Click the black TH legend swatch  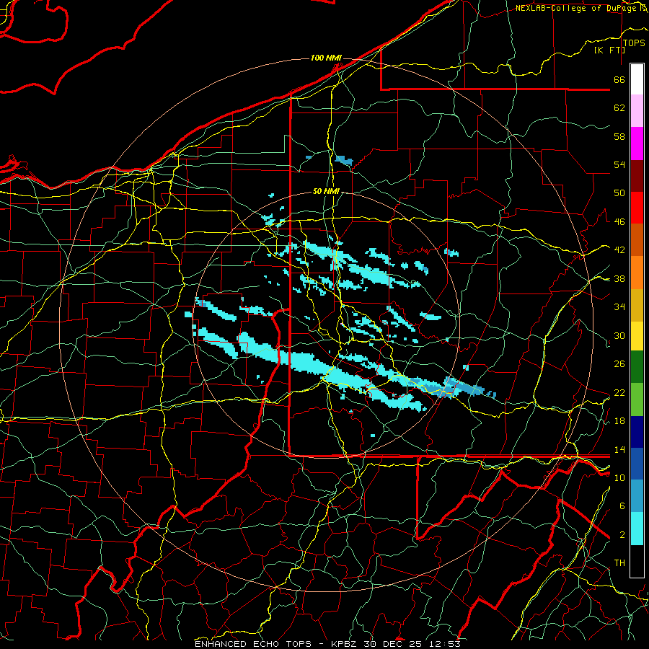(637, 561)
